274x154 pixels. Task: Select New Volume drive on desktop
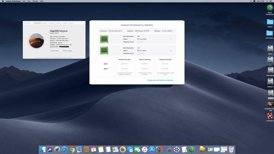pos(270,71)
